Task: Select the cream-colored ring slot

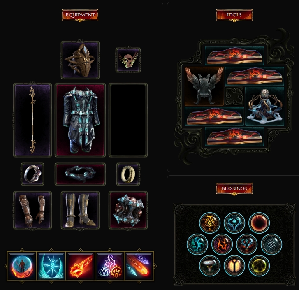Action: pyautogui.click(x=128, y=174)
